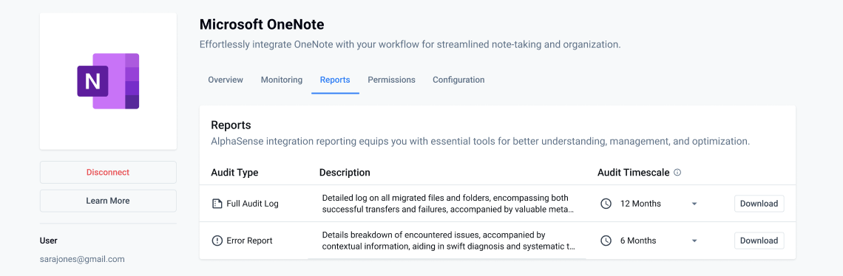This screenshot has width=843, height=276.
Task: Download the Full Audit Log report
Action: [x=759, y=204]
